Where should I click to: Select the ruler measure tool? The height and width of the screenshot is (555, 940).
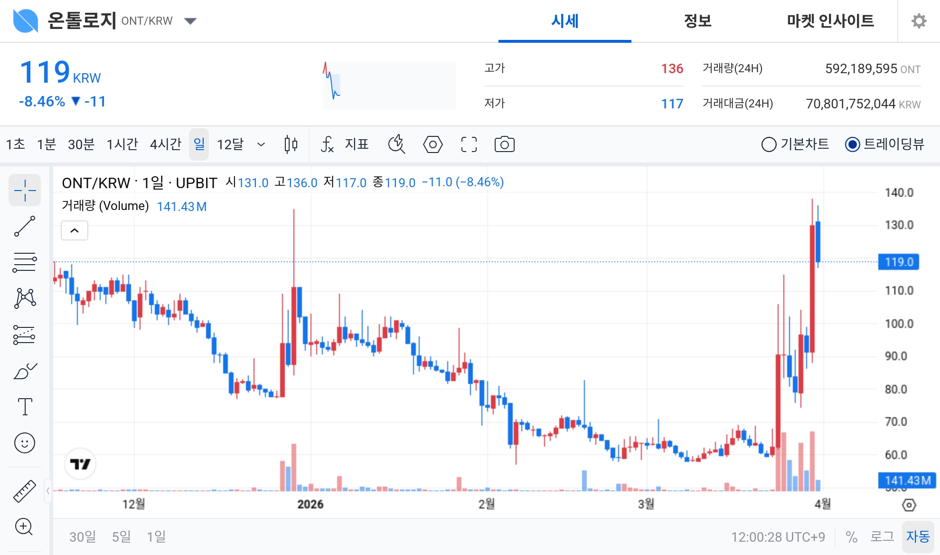point(25,491)
